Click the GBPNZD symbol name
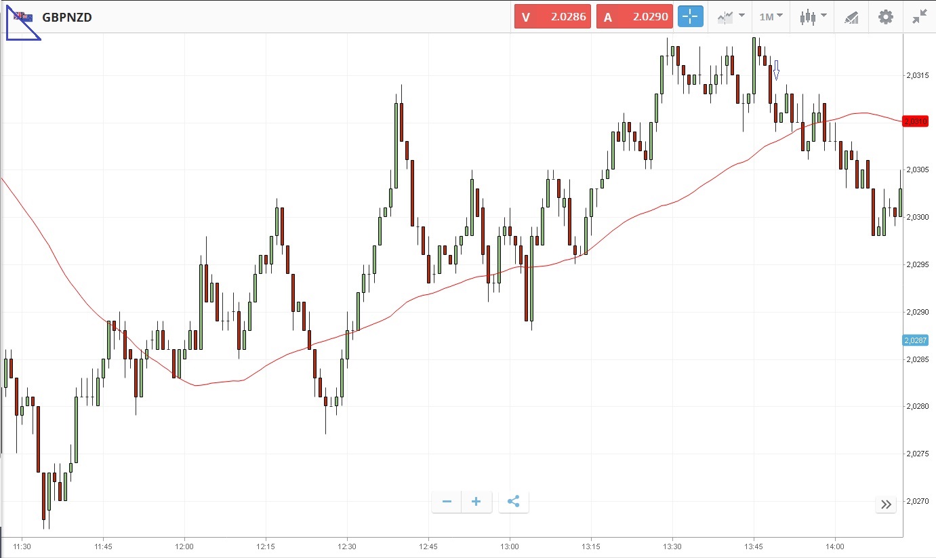Screen dimensions: 936x558 [x=67, y=17]
